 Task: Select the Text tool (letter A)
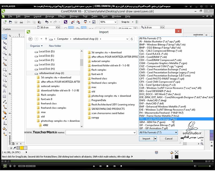coord(4,91)
